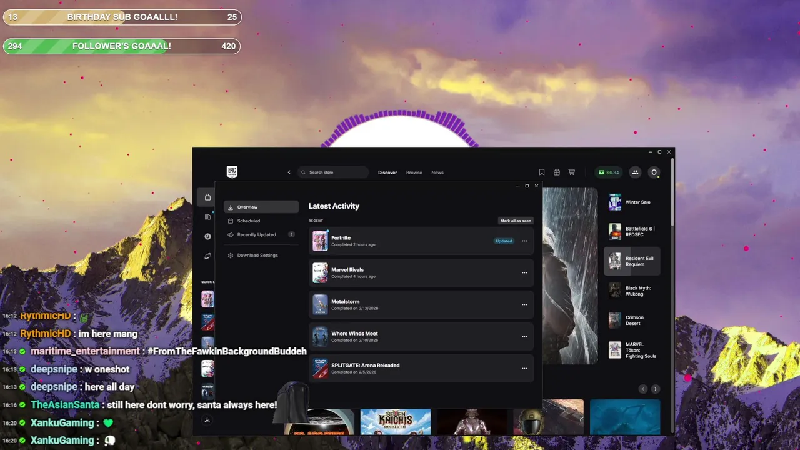Open the SPLITGATE row options menu
This screenshot has height=450, width=800.
tap(524, 368)
